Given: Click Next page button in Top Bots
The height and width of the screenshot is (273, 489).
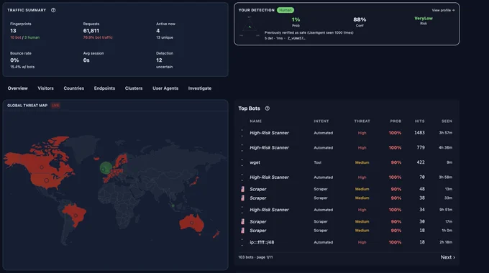Looking at the screenshot, I should pyautogui.click(x=447, y=257).
